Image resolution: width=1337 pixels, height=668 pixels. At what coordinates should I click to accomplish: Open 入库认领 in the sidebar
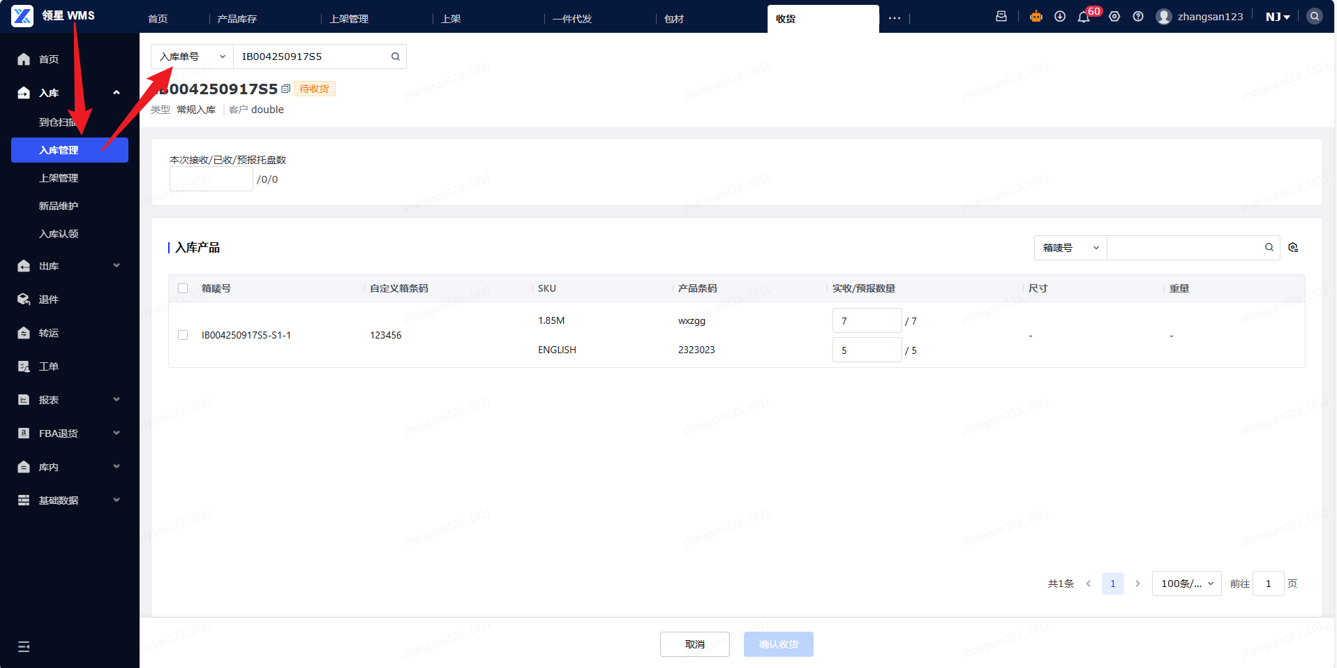click(59, 234)
